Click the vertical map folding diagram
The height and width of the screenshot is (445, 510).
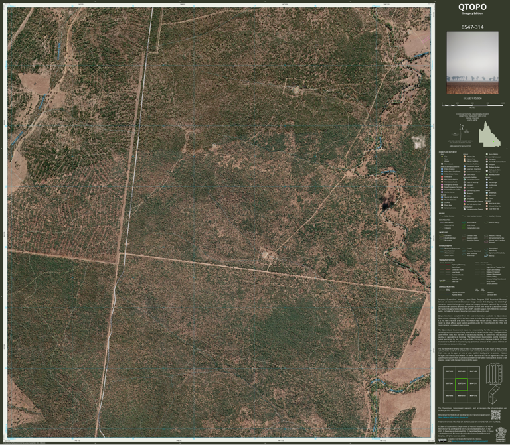(x=494, y=373)
